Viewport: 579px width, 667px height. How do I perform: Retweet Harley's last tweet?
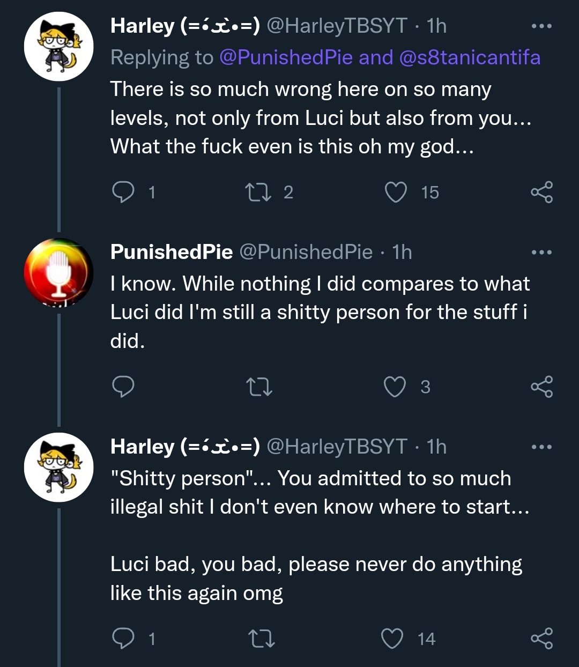[262, 638]
